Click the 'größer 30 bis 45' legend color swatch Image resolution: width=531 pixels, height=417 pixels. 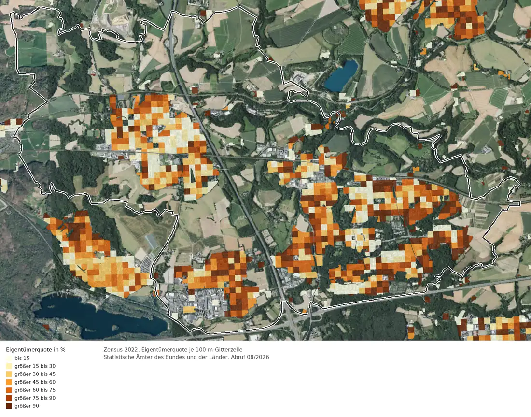9,374
